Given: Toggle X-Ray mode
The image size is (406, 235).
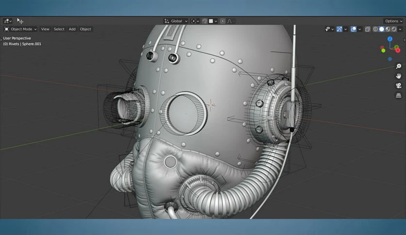Looking at the screenshot, I should [x=368, y=29].
